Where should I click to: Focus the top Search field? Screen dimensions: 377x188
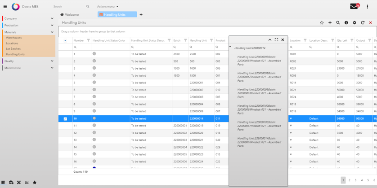pos(69,6)
